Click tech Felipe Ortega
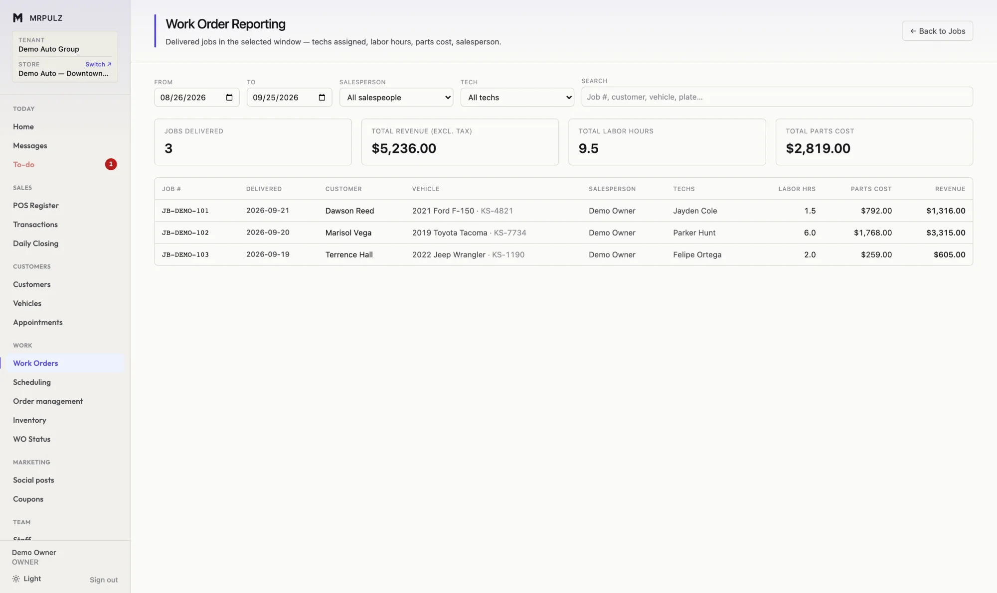The height and width of the screenshot is (593, 997). tap(697, 254)
